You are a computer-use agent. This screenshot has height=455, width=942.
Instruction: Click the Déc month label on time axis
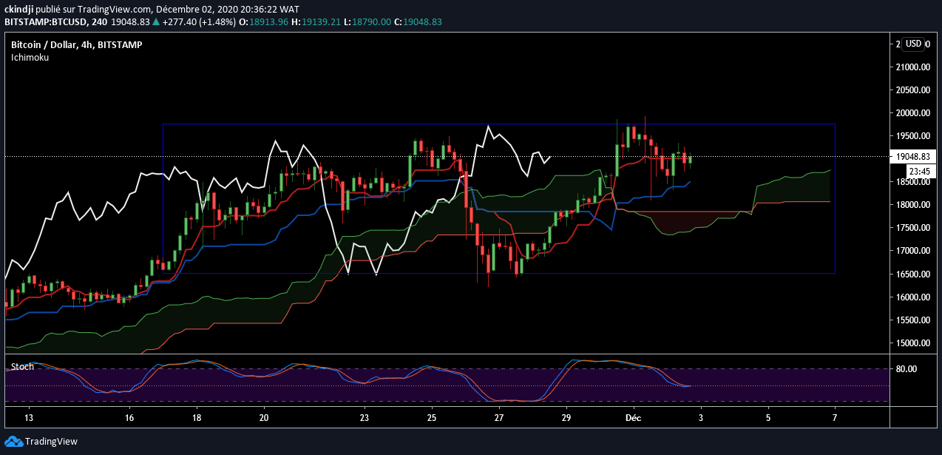pos(634,417)
